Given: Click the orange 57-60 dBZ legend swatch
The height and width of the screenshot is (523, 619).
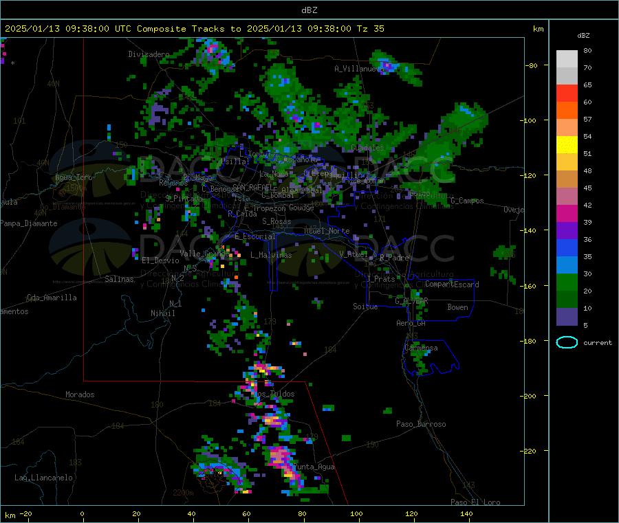Looking at the screenshot, I should (567, 111).
